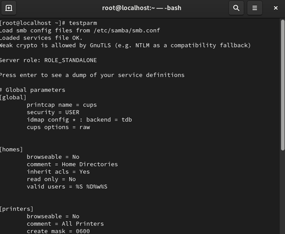Screen dimensions: 285x234
Task: Click the valid users line
Action: [67, 186]
